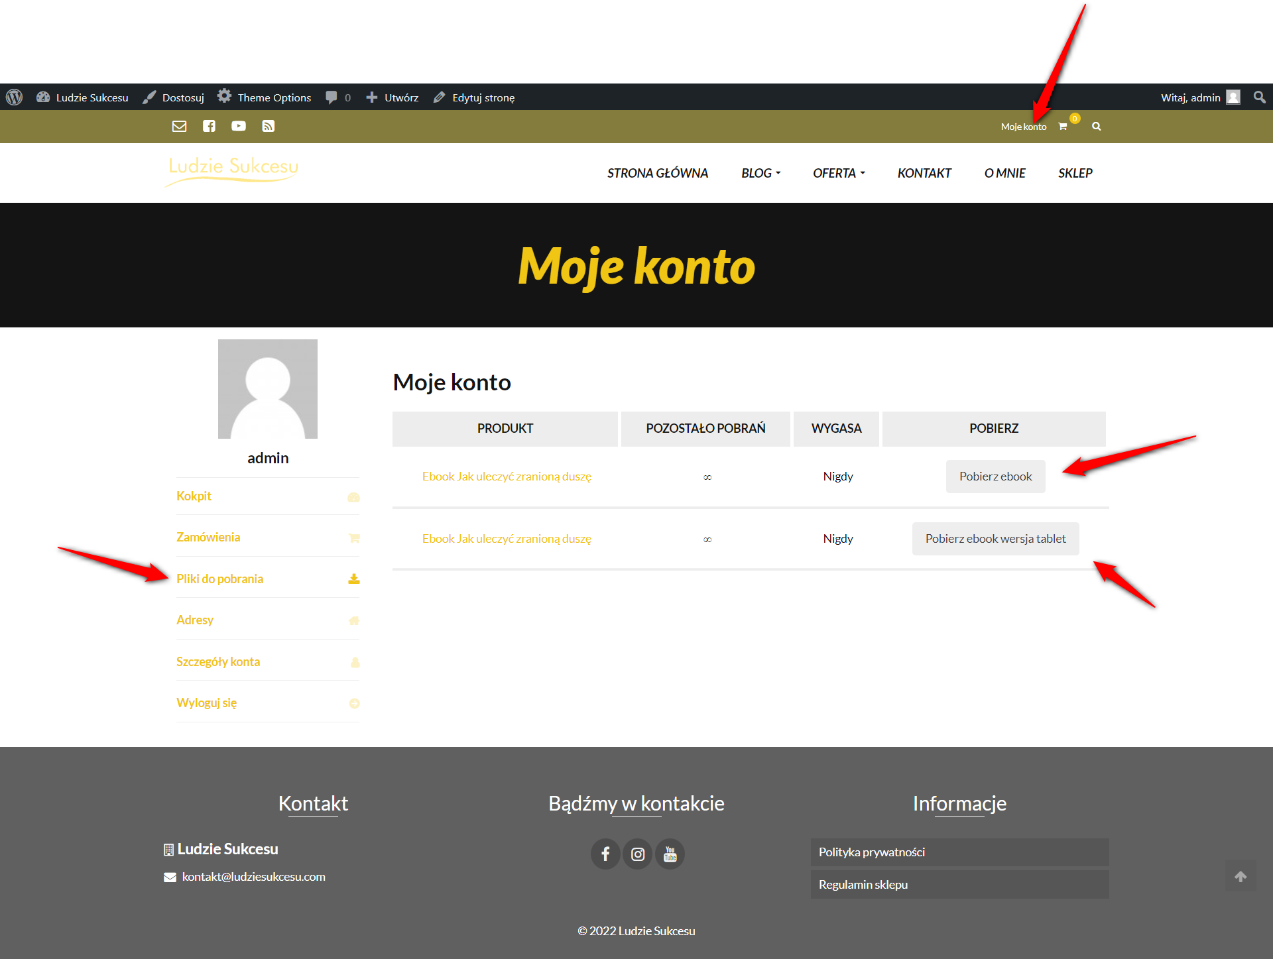Open the product link in the Pobierz ebook wersja tablet row
Viewport: 1273px width, 959px height.
coord(507,539)
